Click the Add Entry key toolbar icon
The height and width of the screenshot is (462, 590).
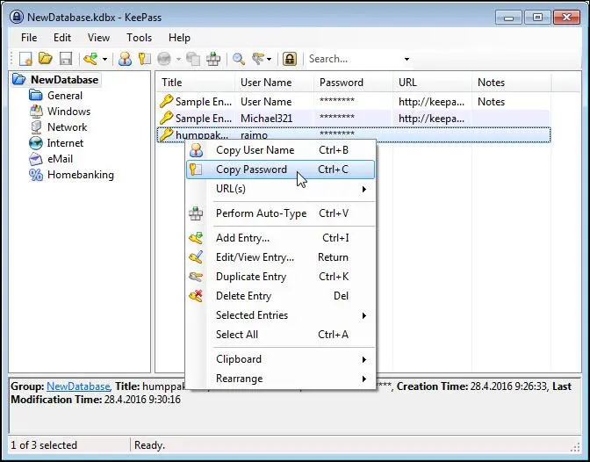click(x=90, y=59)
